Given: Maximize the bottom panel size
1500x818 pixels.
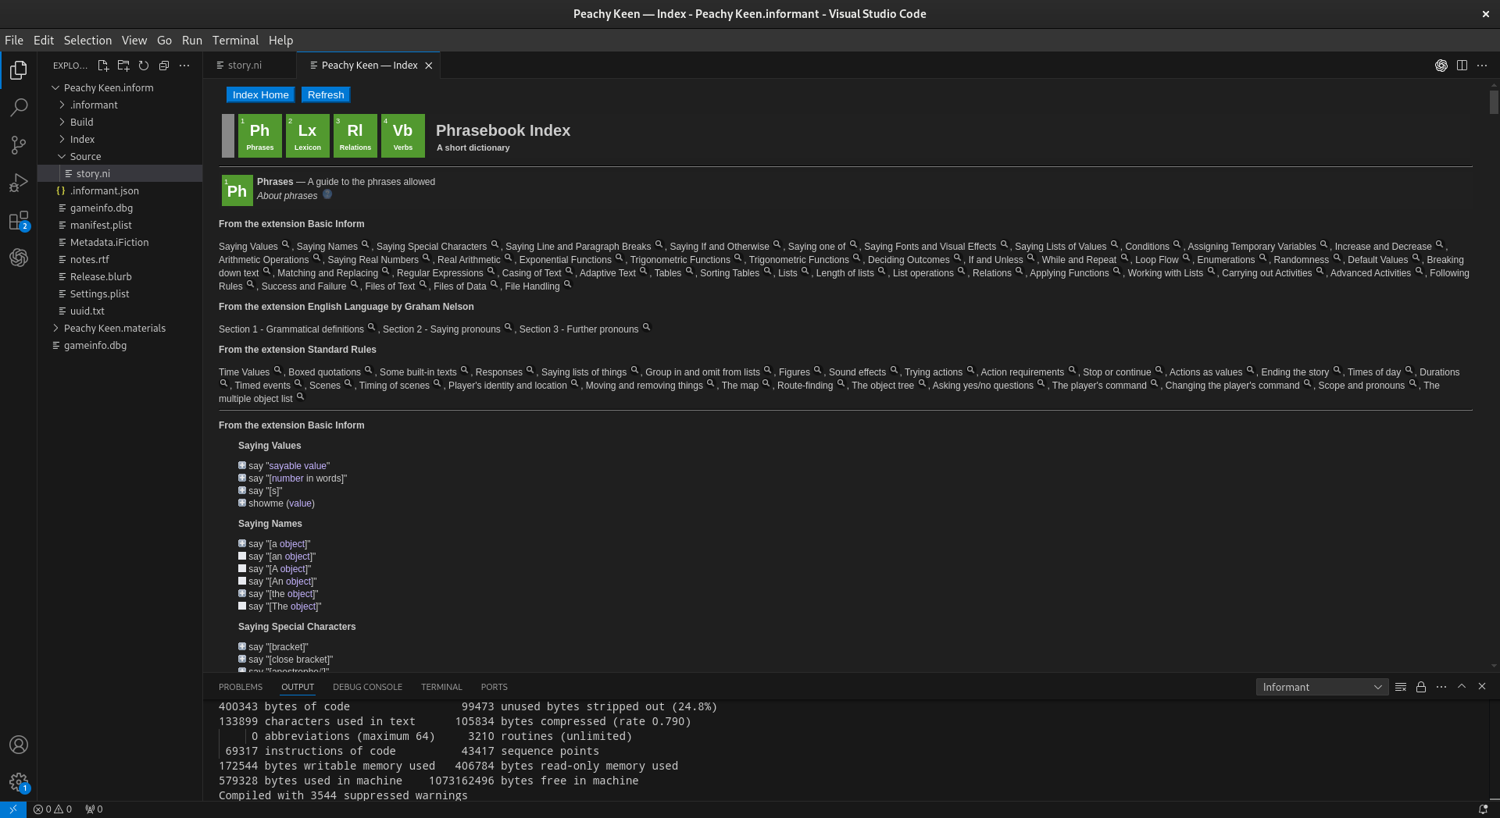Looking at the screenshot, I should (x=1462, y=687).
